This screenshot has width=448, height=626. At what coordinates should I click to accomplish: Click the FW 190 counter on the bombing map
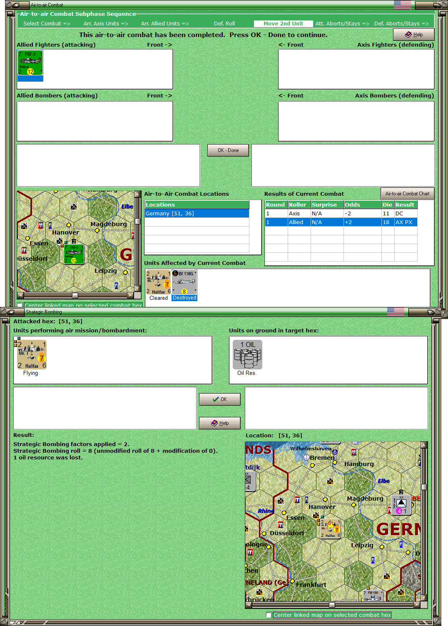373,596
